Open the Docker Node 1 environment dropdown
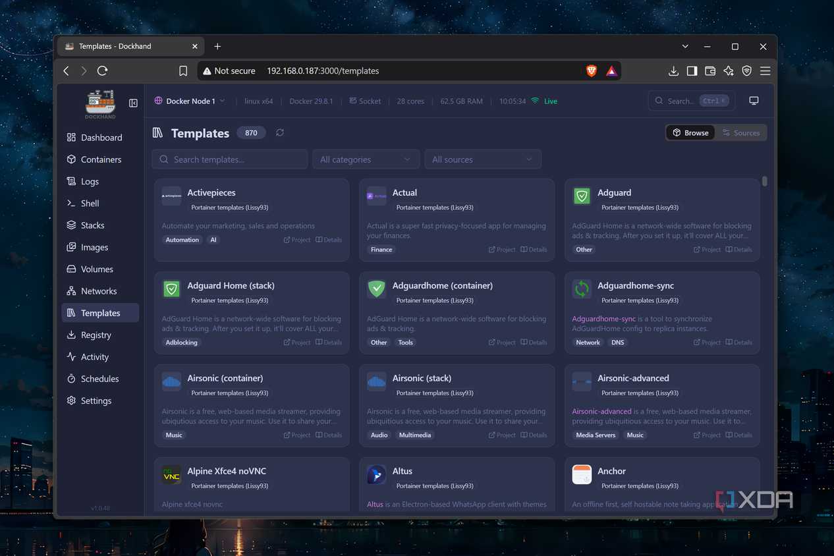The image size is (834, 556). (190, 101)
